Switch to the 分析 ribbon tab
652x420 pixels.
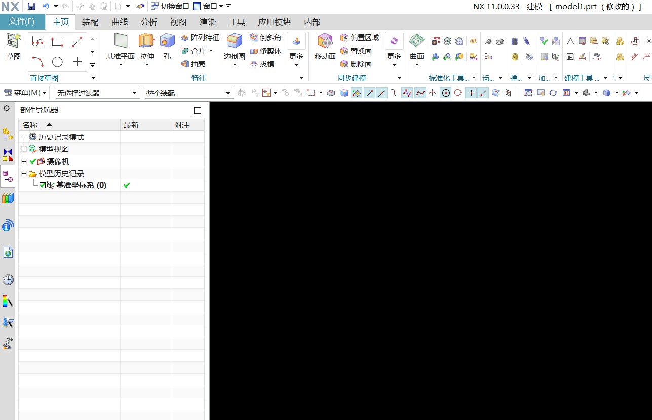tap(149, 22)
